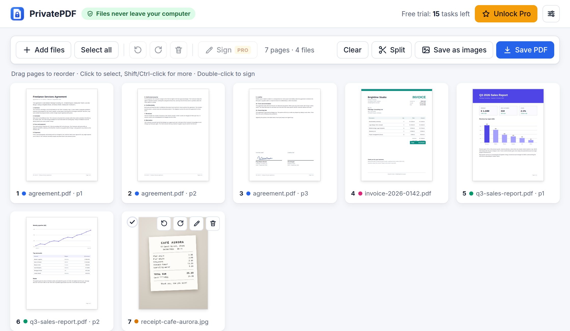
Task: Split the document with Split button
Action: click(x=392, y=50)
